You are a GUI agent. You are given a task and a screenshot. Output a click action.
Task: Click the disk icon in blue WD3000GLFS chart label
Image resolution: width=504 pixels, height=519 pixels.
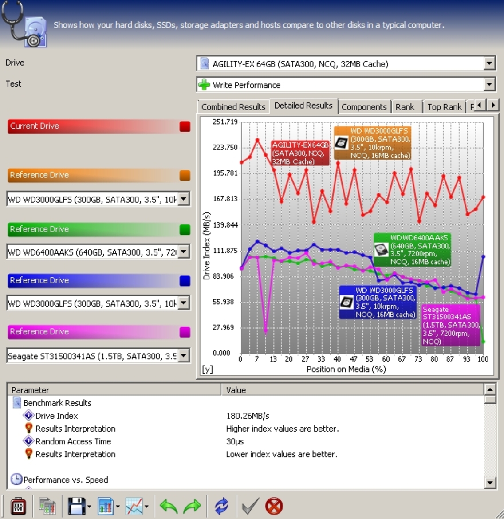click(x=346, y=302)
